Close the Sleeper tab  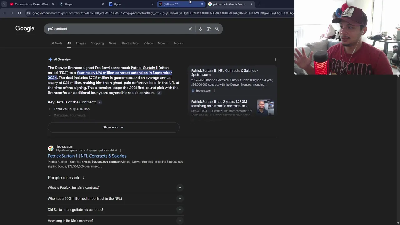[103, 4]
